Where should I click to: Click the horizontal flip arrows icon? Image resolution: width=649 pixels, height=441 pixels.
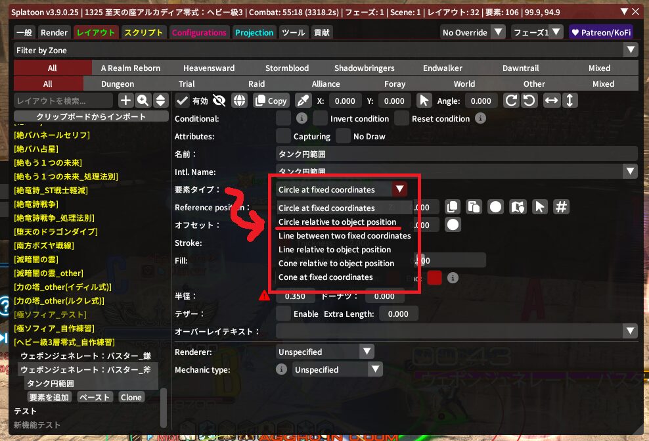[551, 101]
